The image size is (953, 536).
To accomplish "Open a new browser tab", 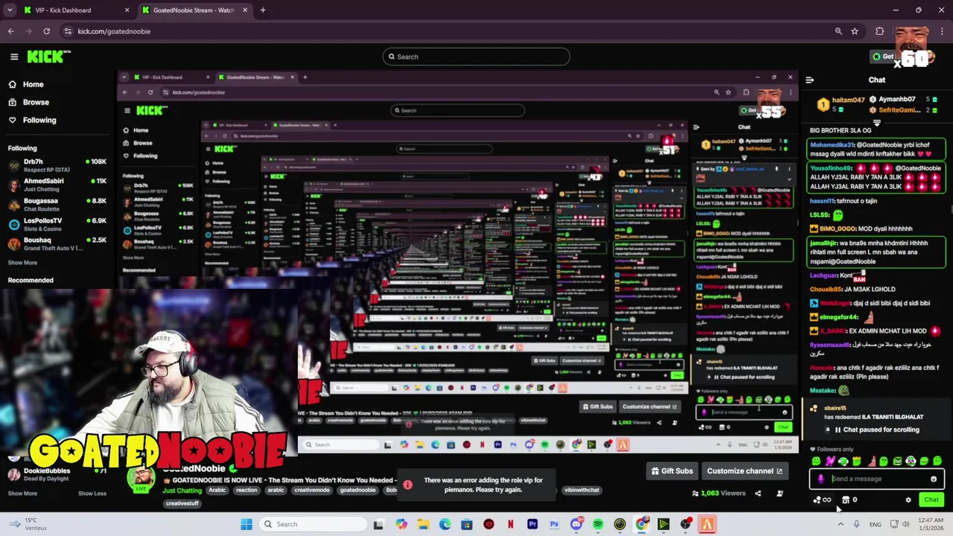I will (x=263, y=10).
